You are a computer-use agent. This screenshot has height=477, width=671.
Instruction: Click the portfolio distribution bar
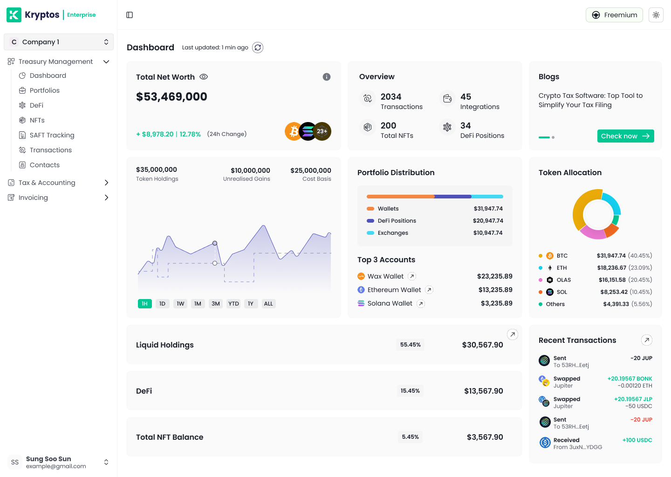pos(435,197)
